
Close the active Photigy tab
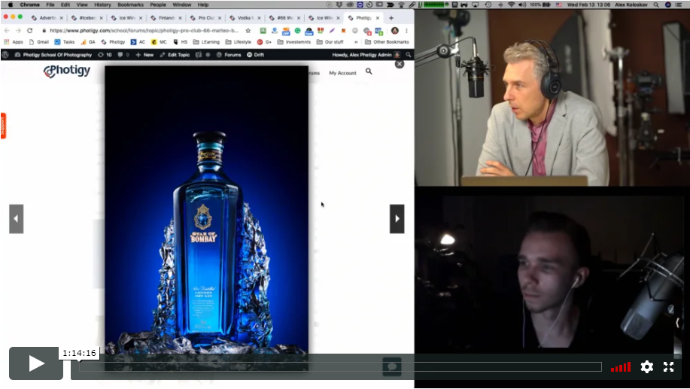(x=378, y=18)
